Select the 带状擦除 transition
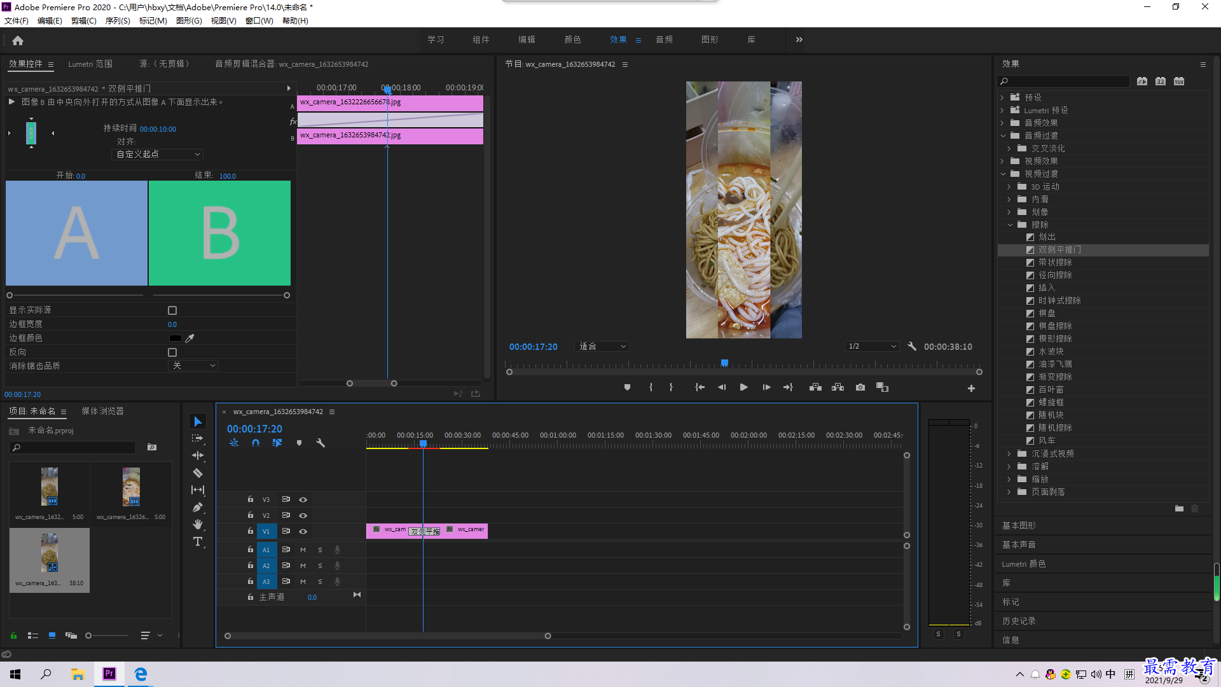 pos(1055,263)
